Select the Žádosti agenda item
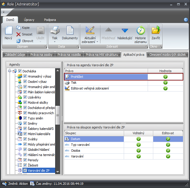 [x=33, y=165]
